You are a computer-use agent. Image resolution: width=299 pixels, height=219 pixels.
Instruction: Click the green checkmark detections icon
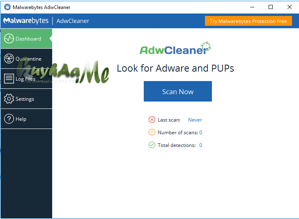point(152,145)
